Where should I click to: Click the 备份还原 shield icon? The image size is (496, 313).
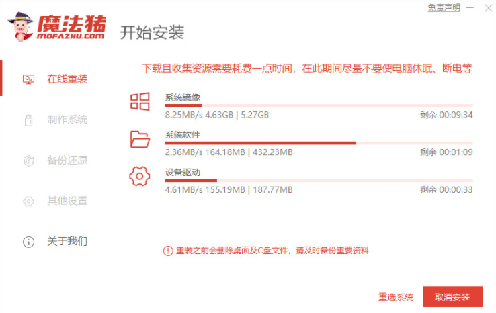click(x=28, y=161)
